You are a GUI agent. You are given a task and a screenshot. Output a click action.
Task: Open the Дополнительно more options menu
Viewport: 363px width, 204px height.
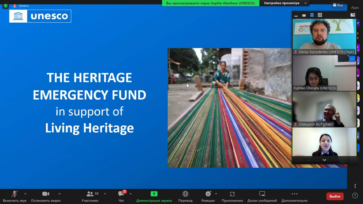(294, 196)
